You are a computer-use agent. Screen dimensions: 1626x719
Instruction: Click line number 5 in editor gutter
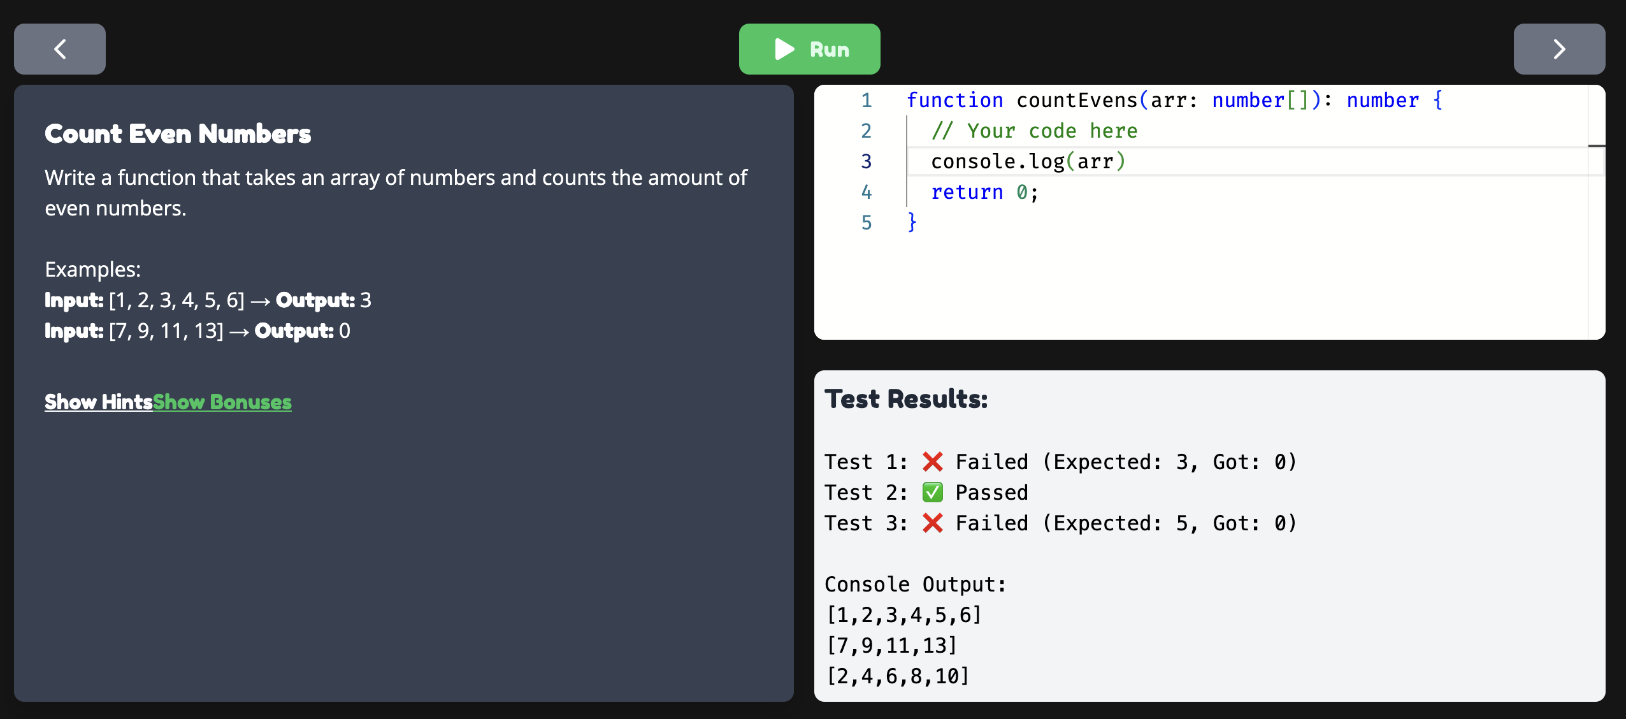coord(866,222)
